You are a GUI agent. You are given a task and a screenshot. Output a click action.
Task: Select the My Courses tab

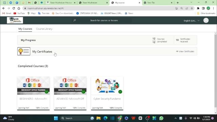pos(25,29)
